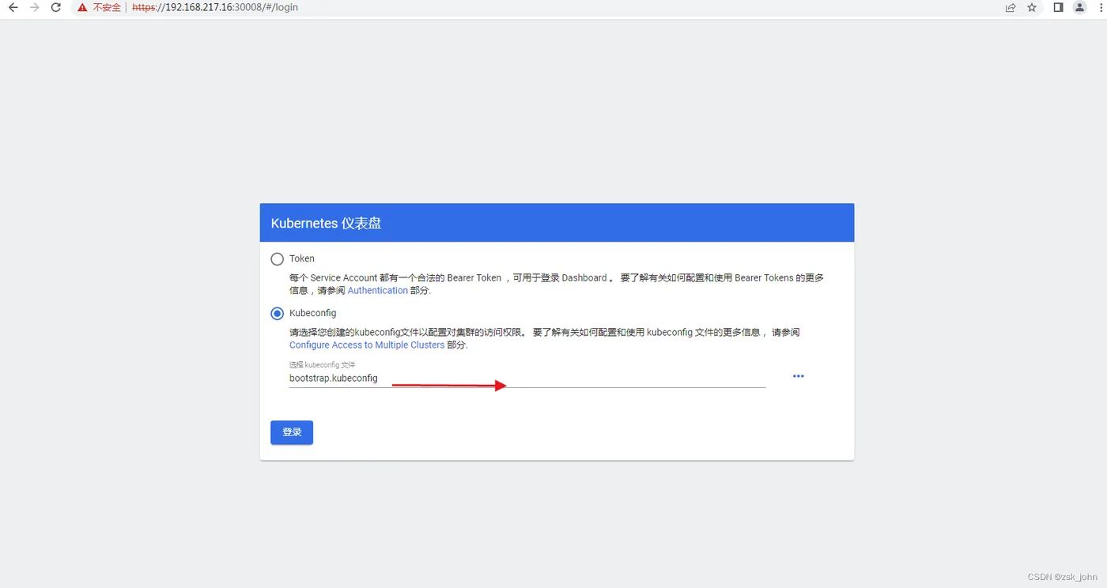Select the Token authentication radio button
The height and width of the screenshot is (588, 1107).
pyautogui.click(x=277, y=258)
